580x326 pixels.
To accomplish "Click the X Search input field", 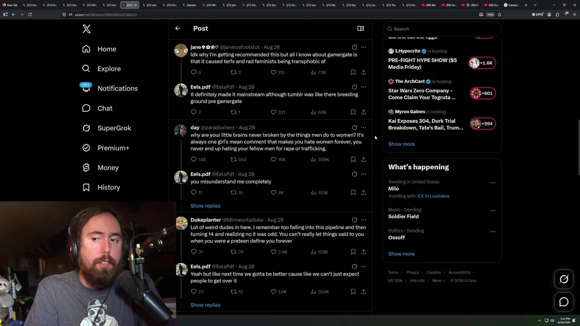I will [x=442, y=29].
